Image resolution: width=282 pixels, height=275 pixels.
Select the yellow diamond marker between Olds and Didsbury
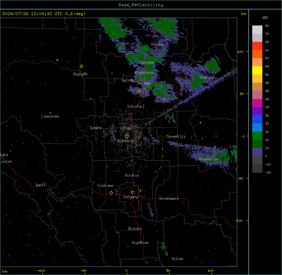click(127, 136)
